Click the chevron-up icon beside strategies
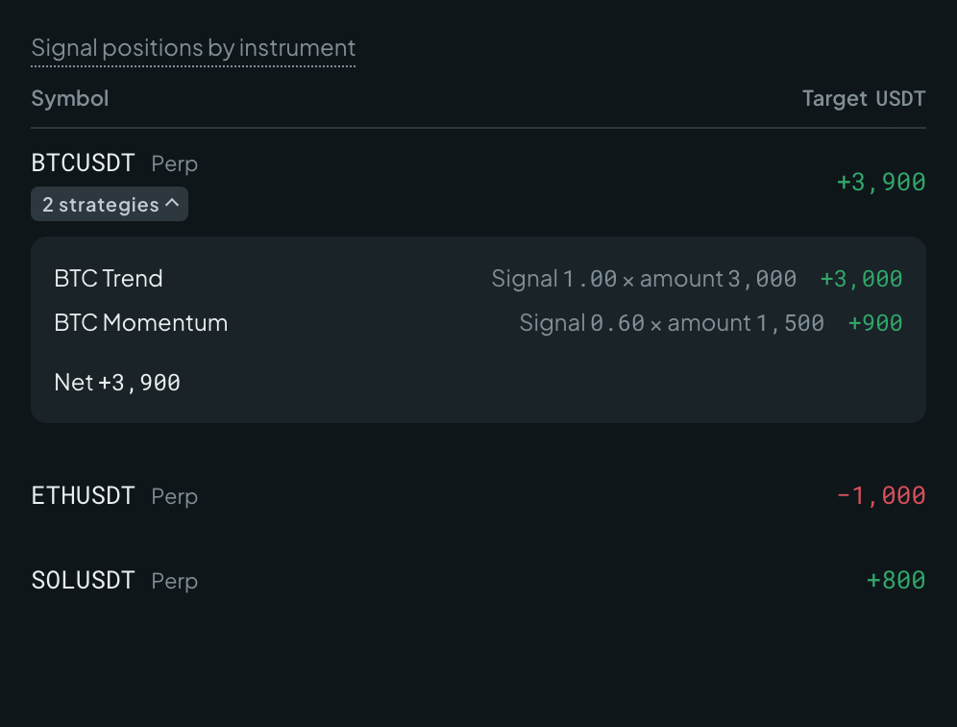Screen dimensions: 957x727 [172, 203]
